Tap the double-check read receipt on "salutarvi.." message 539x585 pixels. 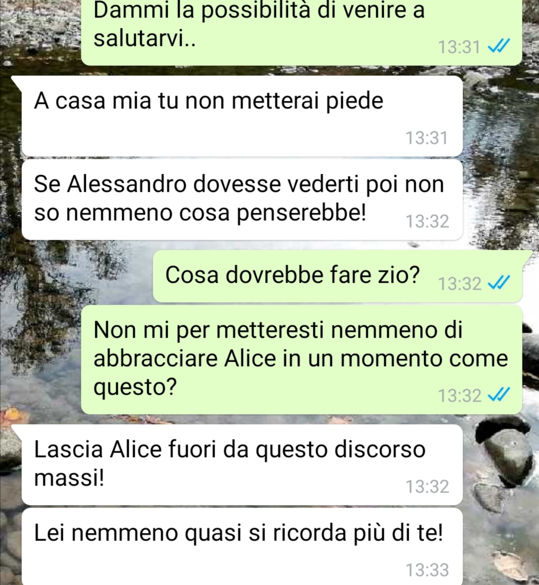499,46
